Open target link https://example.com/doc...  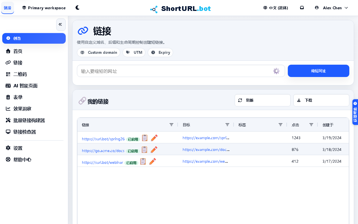click(x=206, y=150)
